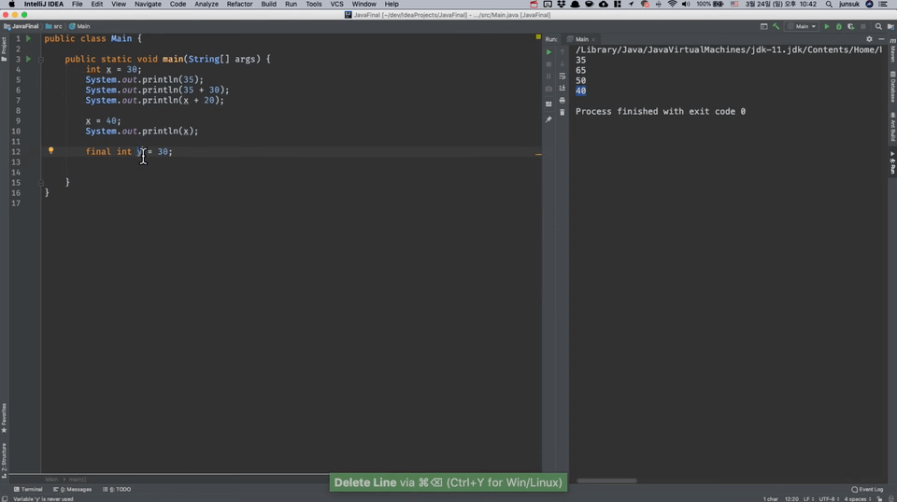The image size is (897, 502).
Task: Change the LF line separator in status bar
Action: pos(807,498)
